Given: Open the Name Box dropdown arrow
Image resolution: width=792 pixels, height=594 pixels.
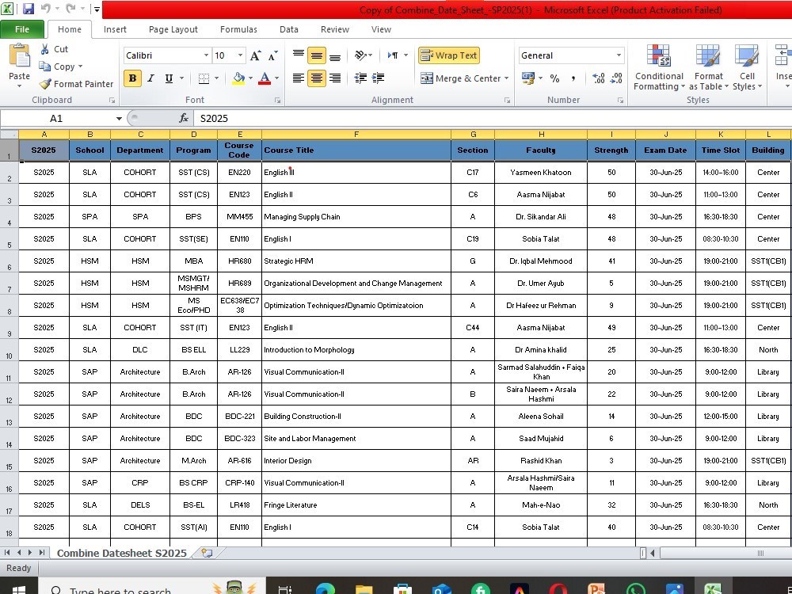Looking at the screenshot, I should [119, 118].
